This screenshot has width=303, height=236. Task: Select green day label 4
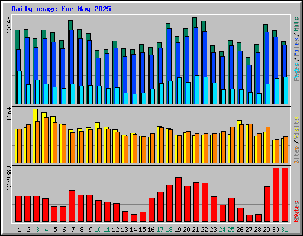point(46,230)
